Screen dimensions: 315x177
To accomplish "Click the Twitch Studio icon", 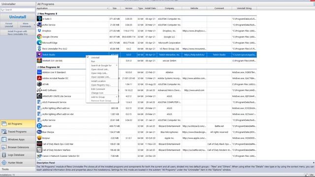I will (x=39, y=55).
